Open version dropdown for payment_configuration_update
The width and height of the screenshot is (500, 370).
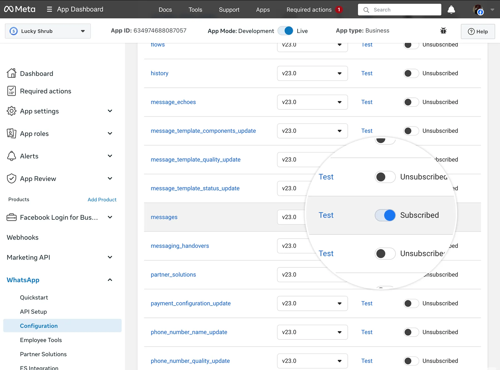coord(312,303)
